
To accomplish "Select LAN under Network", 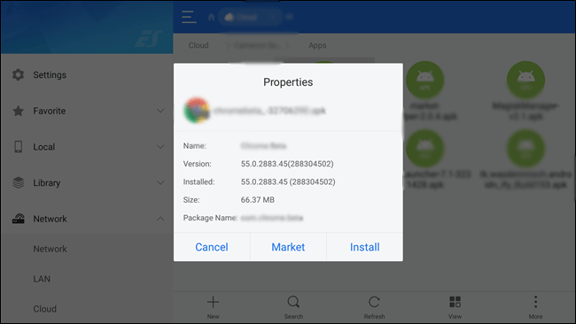I will pyautogui.click(x=42, y=279).
